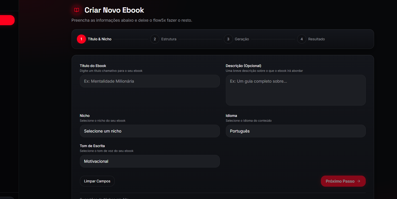Click 'Selecione o idioma do conteúdo' helper text
Viewport: 397px width, 199px height.
pyautogui.click(x=249, y=121)
